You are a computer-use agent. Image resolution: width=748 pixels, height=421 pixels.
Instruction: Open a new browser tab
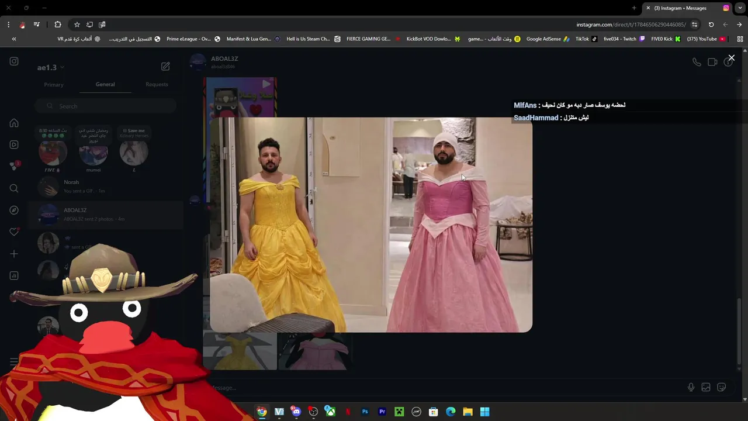[x=634, y=8]
